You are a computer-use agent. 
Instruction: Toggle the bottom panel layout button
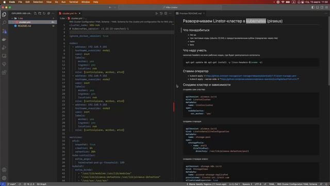pyautogui.click(x=318, y=7)
